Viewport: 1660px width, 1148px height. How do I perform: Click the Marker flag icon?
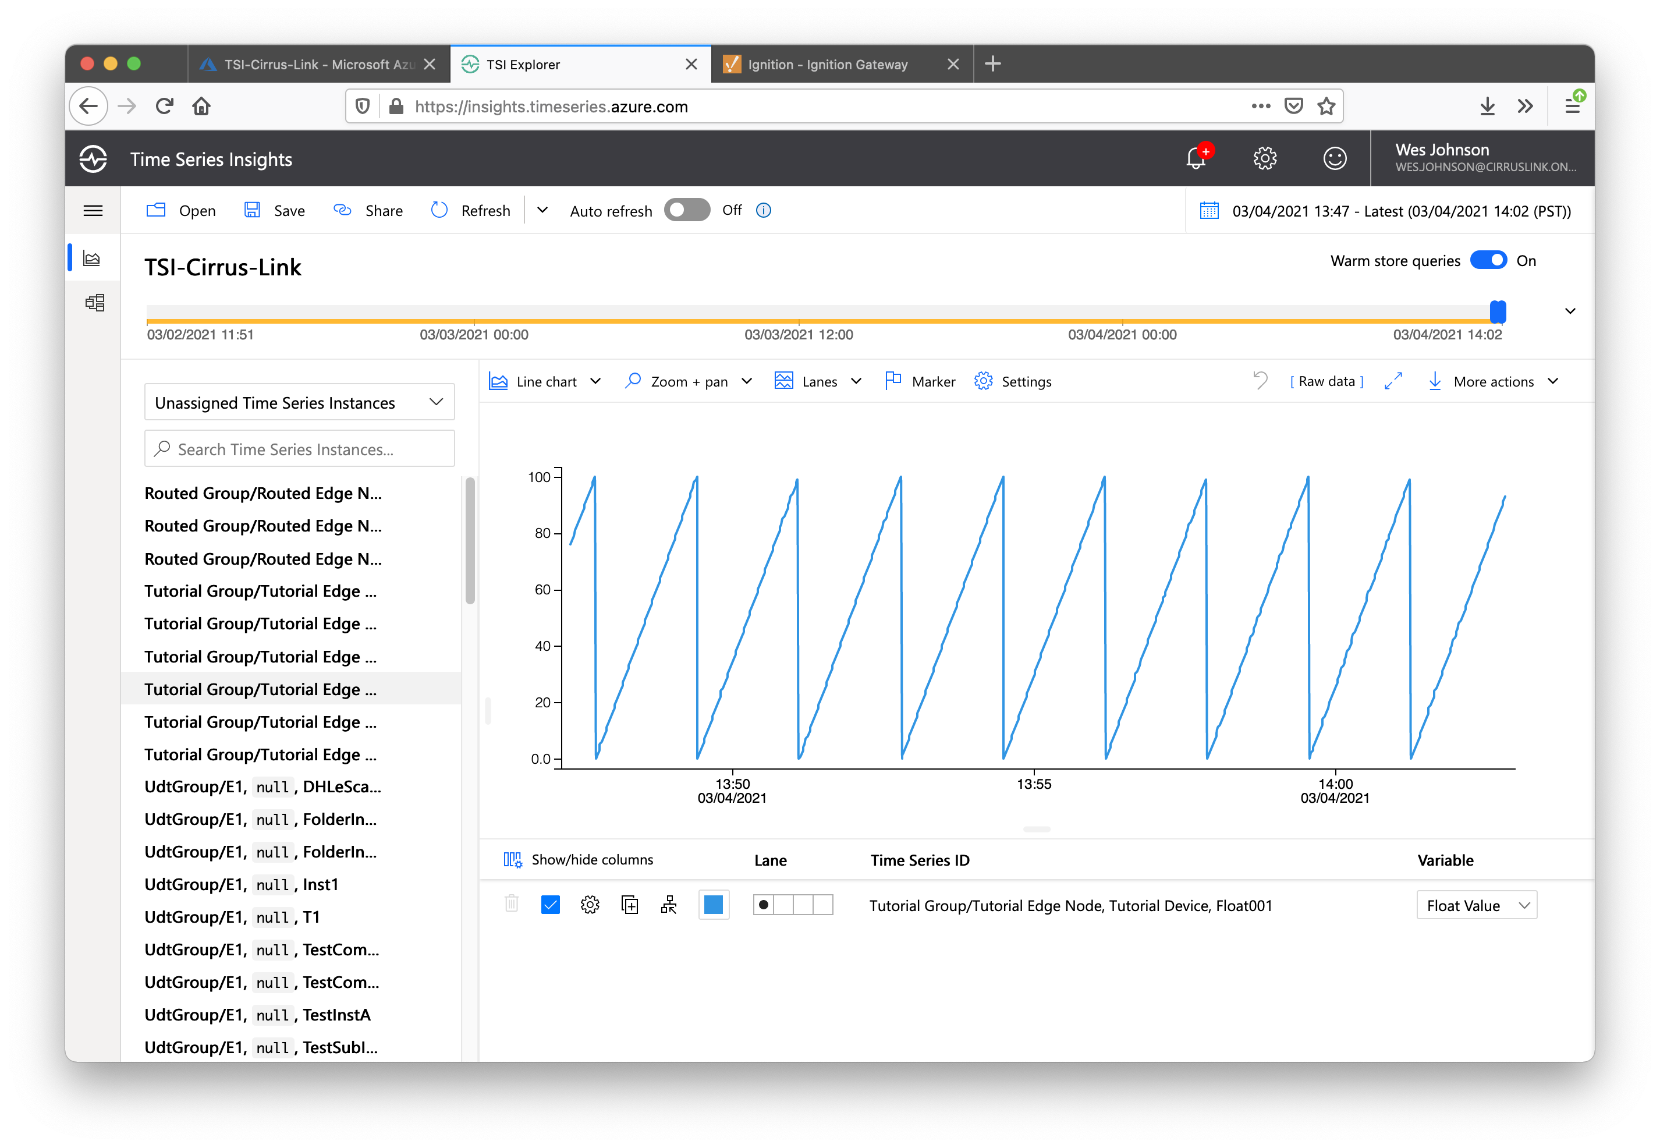click(x=893, y=381)
